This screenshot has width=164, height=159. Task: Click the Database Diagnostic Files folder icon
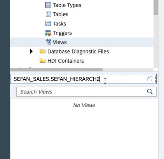click(x=42, y=51)
